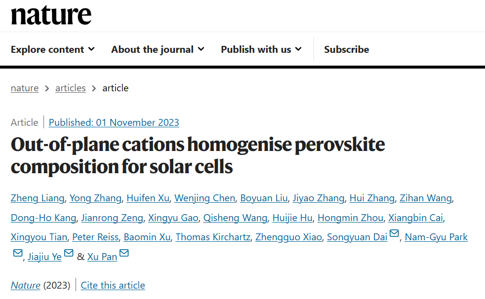Click envelope icon after Nam-Gyu Park
The width and height of the screenshot is (485, 299).
[18, 254]
